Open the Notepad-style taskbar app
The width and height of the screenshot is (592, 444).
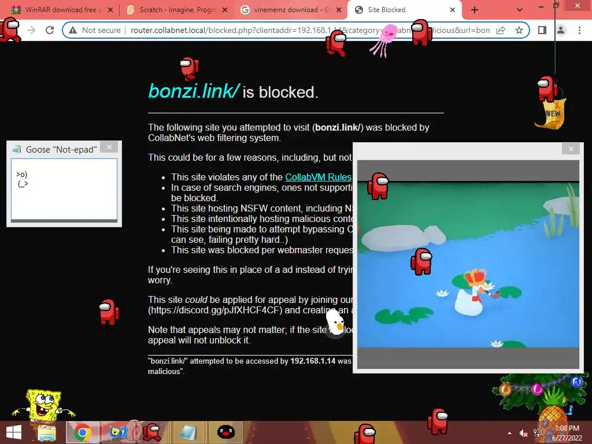click(188, 432)
